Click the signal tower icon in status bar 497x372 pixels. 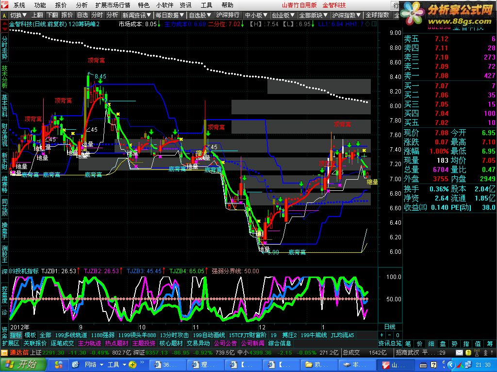pos(477,353)
